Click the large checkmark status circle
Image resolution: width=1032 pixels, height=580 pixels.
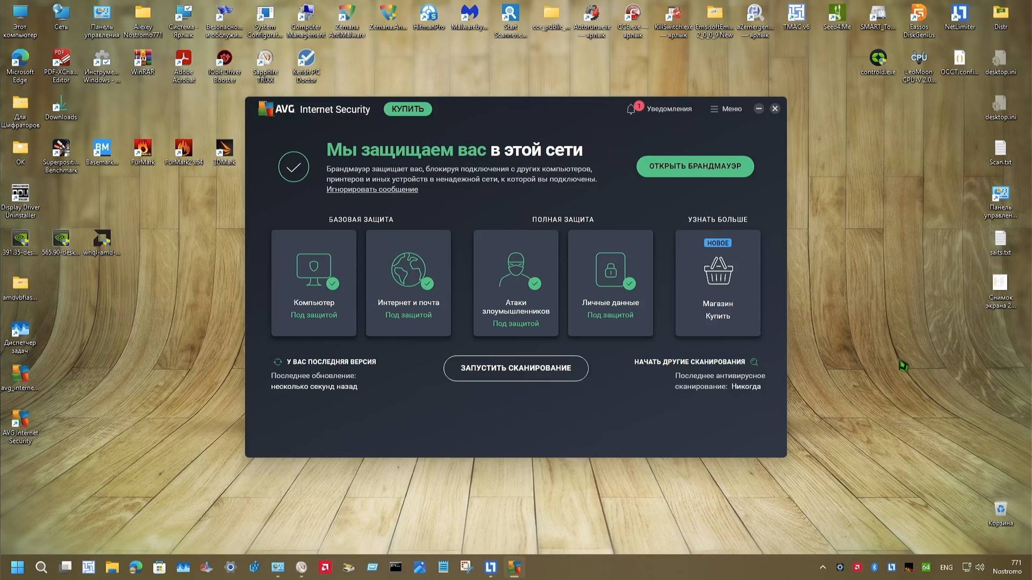click(294, 166)
